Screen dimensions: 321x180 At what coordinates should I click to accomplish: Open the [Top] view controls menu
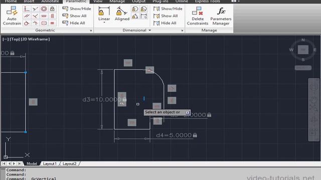coord(15,39)
